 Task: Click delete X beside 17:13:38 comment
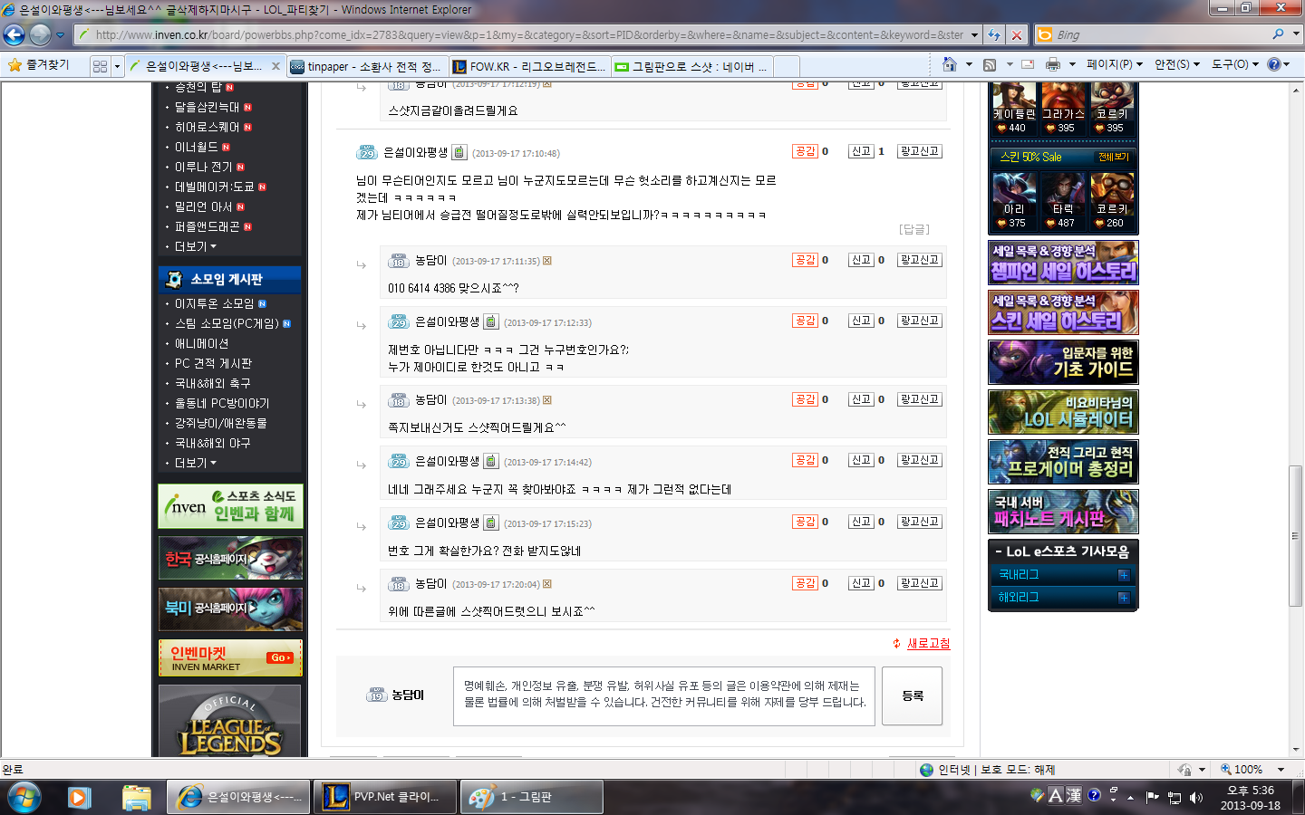click(x=547, y=400)
